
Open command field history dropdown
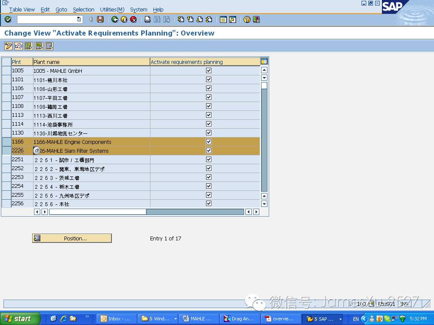click(79, 19)
